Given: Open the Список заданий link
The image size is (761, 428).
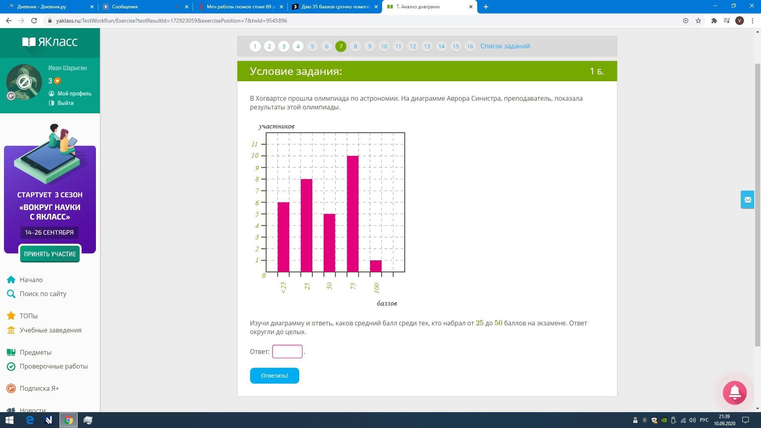Looking at the screenshot, I should click(x=505, y=46).
